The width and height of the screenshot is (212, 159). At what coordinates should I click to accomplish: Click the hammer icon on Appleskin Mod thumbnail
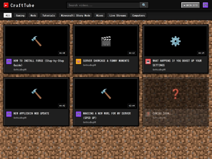37,94
